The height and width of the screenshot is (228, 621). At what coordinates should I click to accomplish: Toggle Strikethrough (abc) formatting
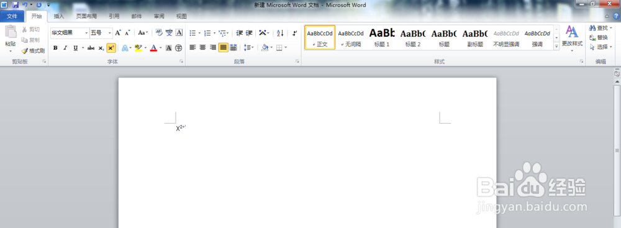(91, 48)
